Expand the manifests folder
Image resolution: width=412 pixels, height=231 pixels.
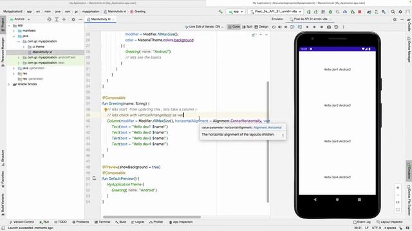[x=14, y=31]
